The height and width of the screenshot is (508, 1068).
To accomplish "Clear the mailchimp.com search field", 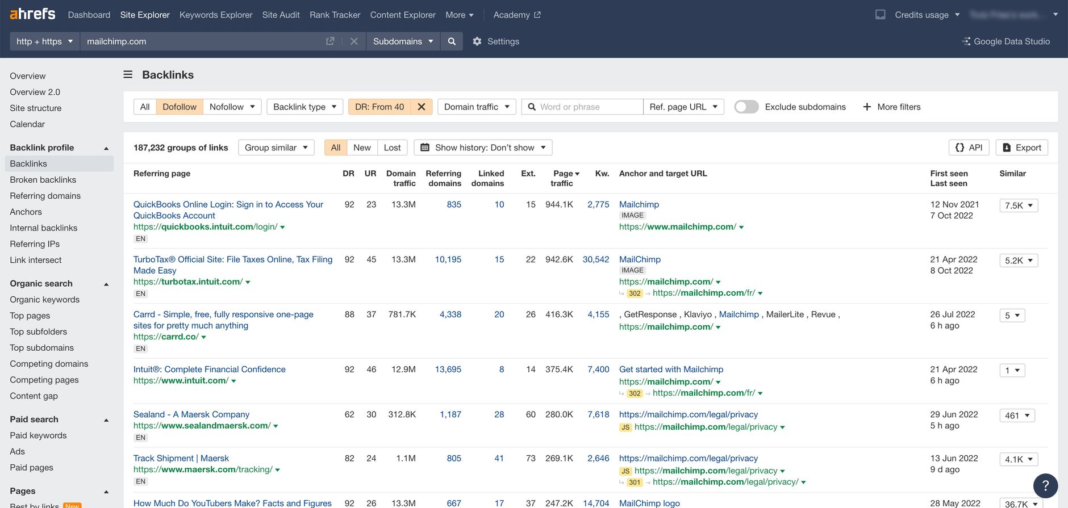I will pos(354,41).
